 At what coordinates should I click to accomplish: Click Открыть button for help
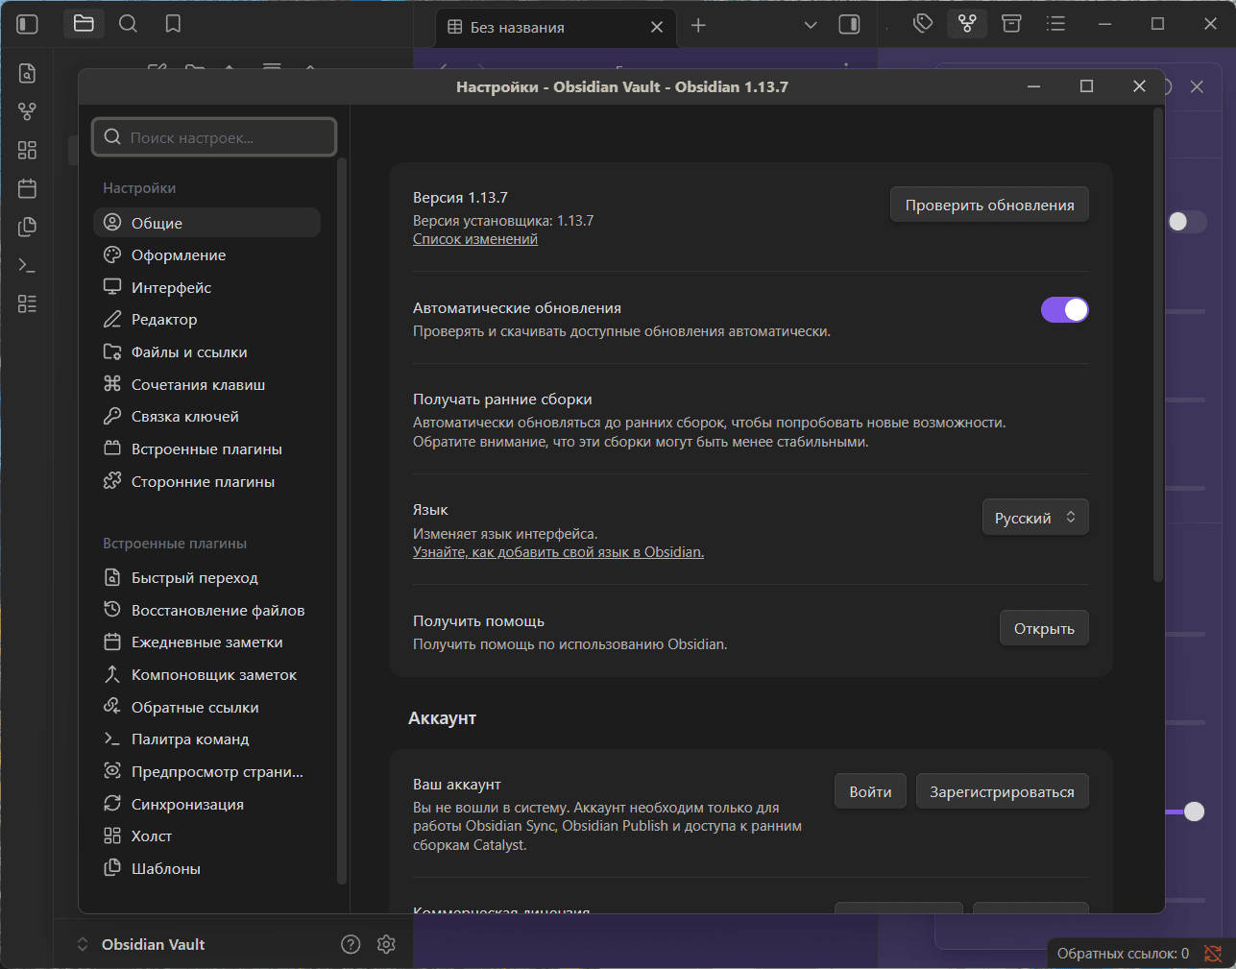pos(1044,628)
